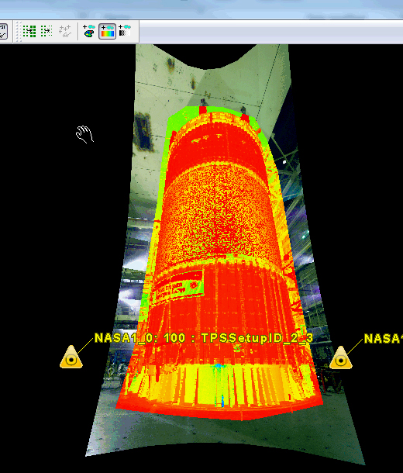
Task: Click the NASA1_0: 100 : TPSSetupID_2_3 label
Action: point(204,338)
